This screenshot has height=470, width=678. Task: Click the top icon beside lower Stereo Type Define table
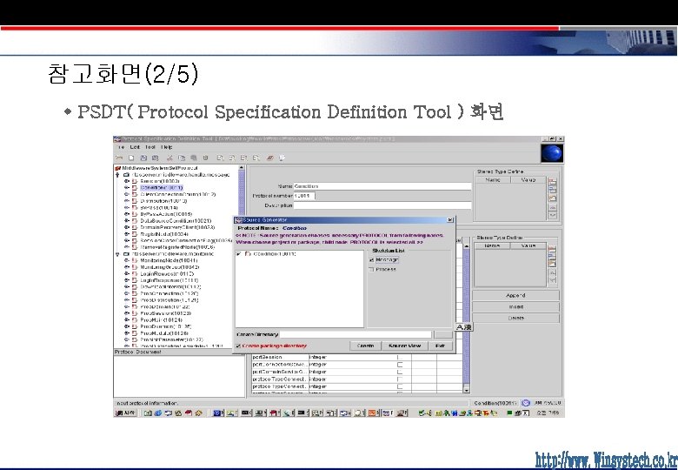tap(552, 249)
